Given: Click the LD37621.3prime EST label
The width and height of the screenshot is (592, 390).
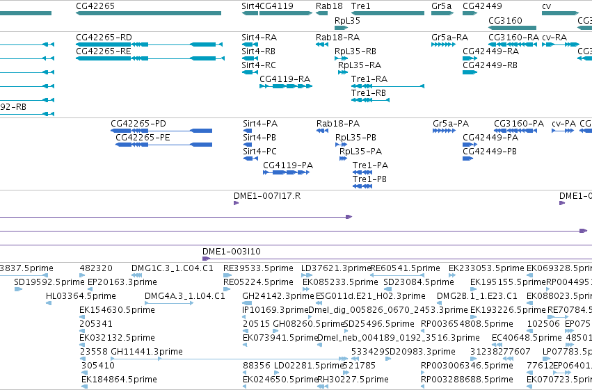Looking at the screenshot, I should (x=336, y=268).
